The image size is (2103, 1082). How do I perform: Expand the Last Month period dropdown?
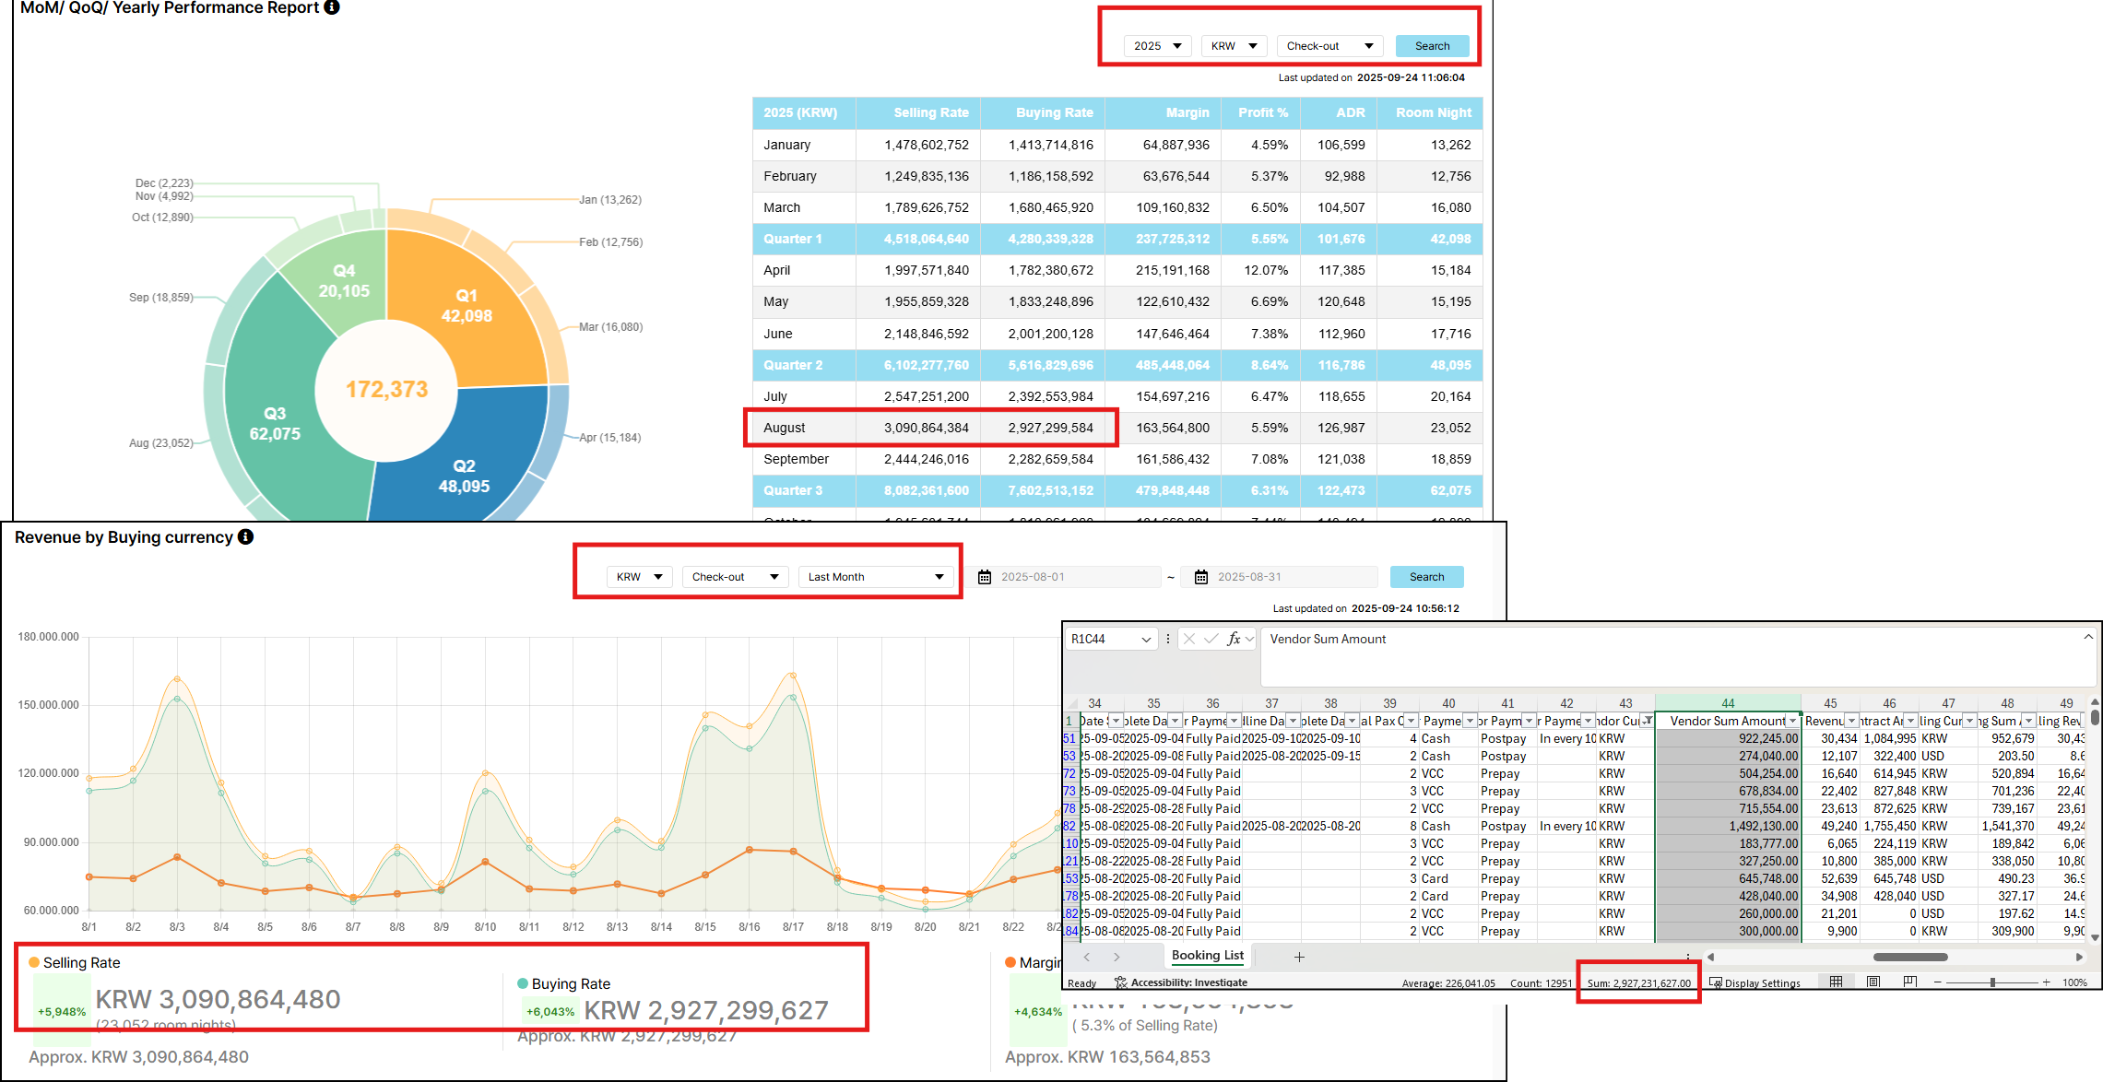pos(875,577)
